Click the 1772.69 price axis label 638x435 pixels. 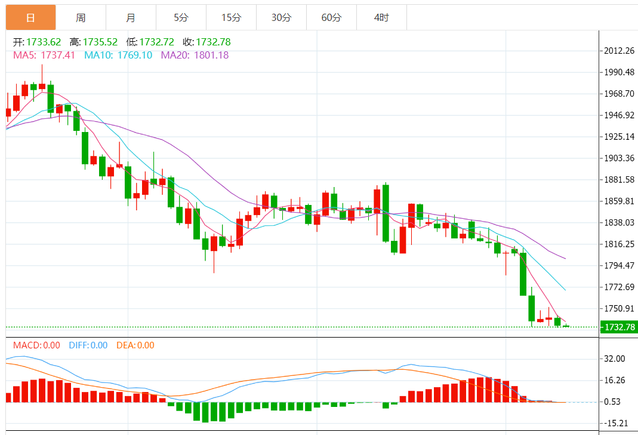point(619,287)
